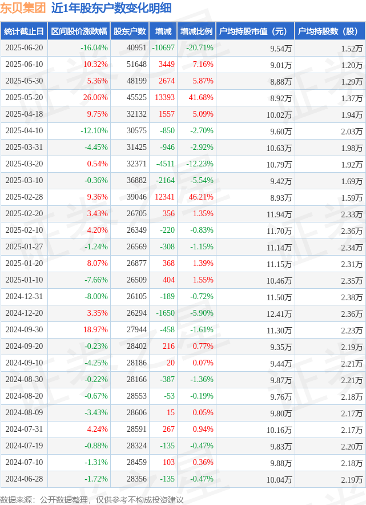366x505 pixels.
Task: Select the 2025-06-20 date cell
Action: tap(24, 47)
